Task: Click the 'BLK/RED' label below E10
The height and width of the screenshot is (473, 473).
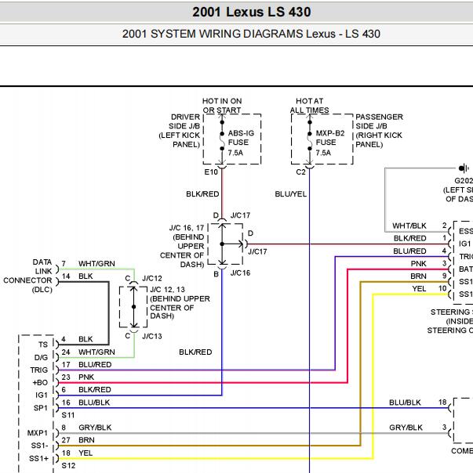Action: (x=202, y=194)
